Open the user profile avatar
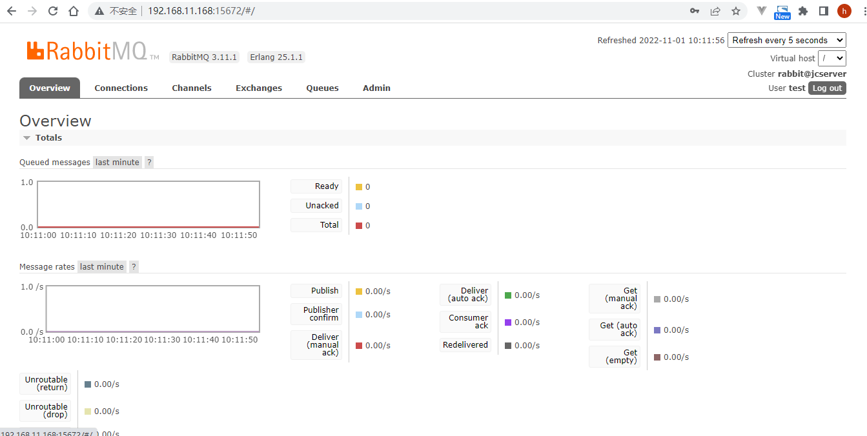867x436 pixels. [x=844, y=11]
